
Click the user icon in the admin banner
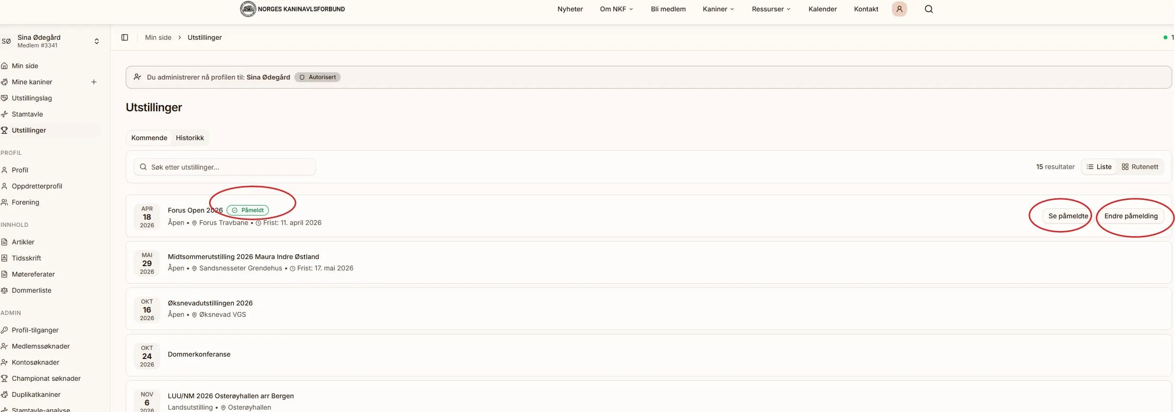[138, 77]
